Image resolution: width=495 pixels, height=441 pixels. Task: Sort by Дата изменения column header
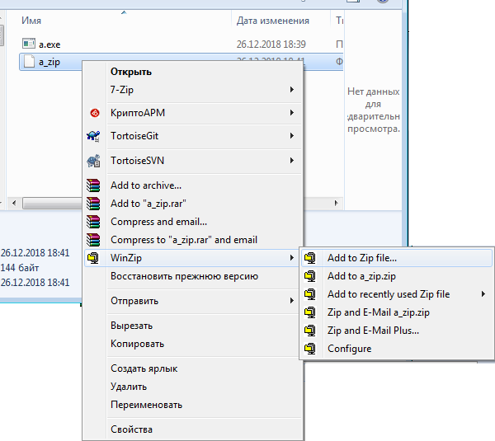[x=272, y=21]
